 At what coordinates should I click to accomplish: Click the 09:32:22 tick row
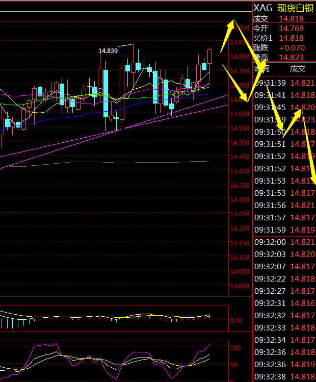tap(284, 278)
